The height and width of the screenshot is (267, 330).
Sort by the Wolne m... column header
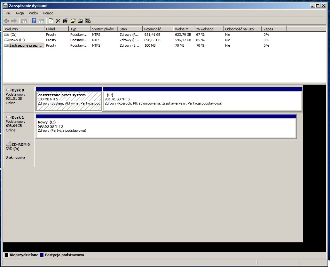point(184,29)
